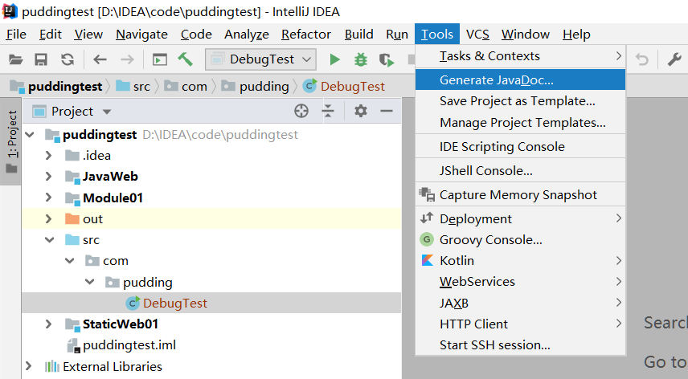688x379 pixels.
Task: Open JShell Console...
Action: [520, 171]
